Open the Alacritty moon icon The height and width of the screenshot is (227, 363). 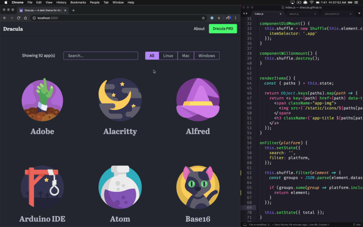click(120, 100)
